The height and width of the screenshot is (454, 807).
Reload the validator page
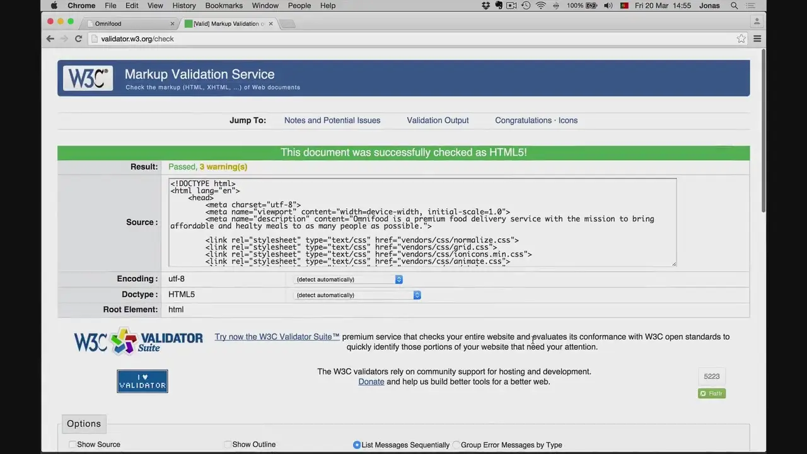pyautogui.click(x=78, y=38)
